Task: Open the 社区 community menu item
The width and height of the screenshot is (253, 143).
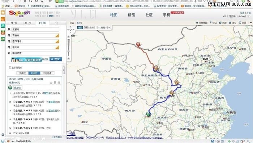Action: 149,15
